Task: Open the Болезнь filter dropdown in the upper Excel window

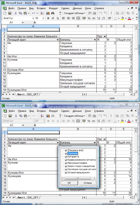Action: 95,40
